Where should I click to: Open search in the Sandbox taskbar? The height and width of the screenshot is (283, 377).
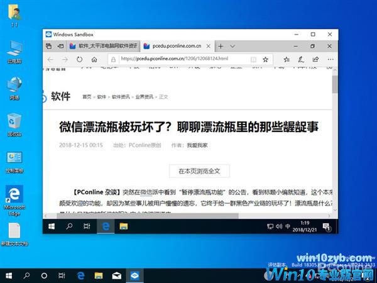coord(69,226)
